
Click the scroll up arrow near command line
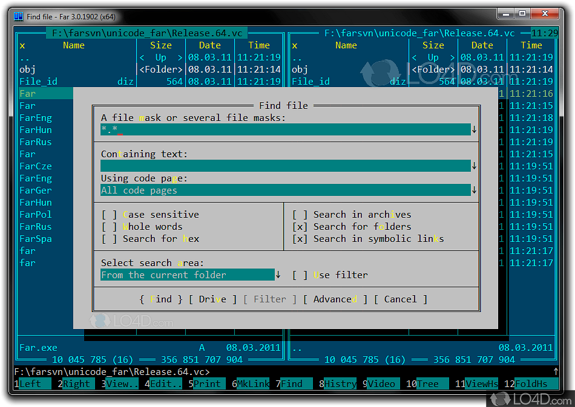[x=555, y=371]
